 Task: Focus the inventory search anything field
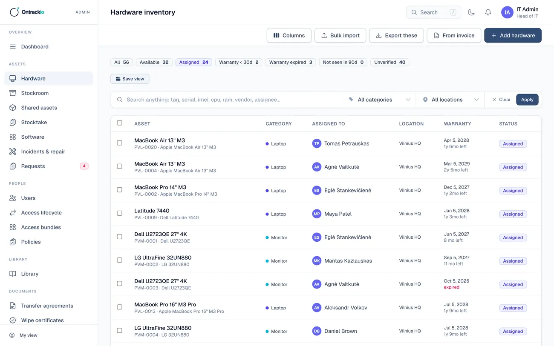[x=226, y=100]
